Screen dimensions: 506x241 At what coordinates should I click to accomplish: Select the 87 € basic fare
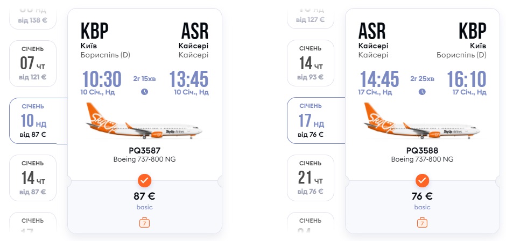click(144, 200)
